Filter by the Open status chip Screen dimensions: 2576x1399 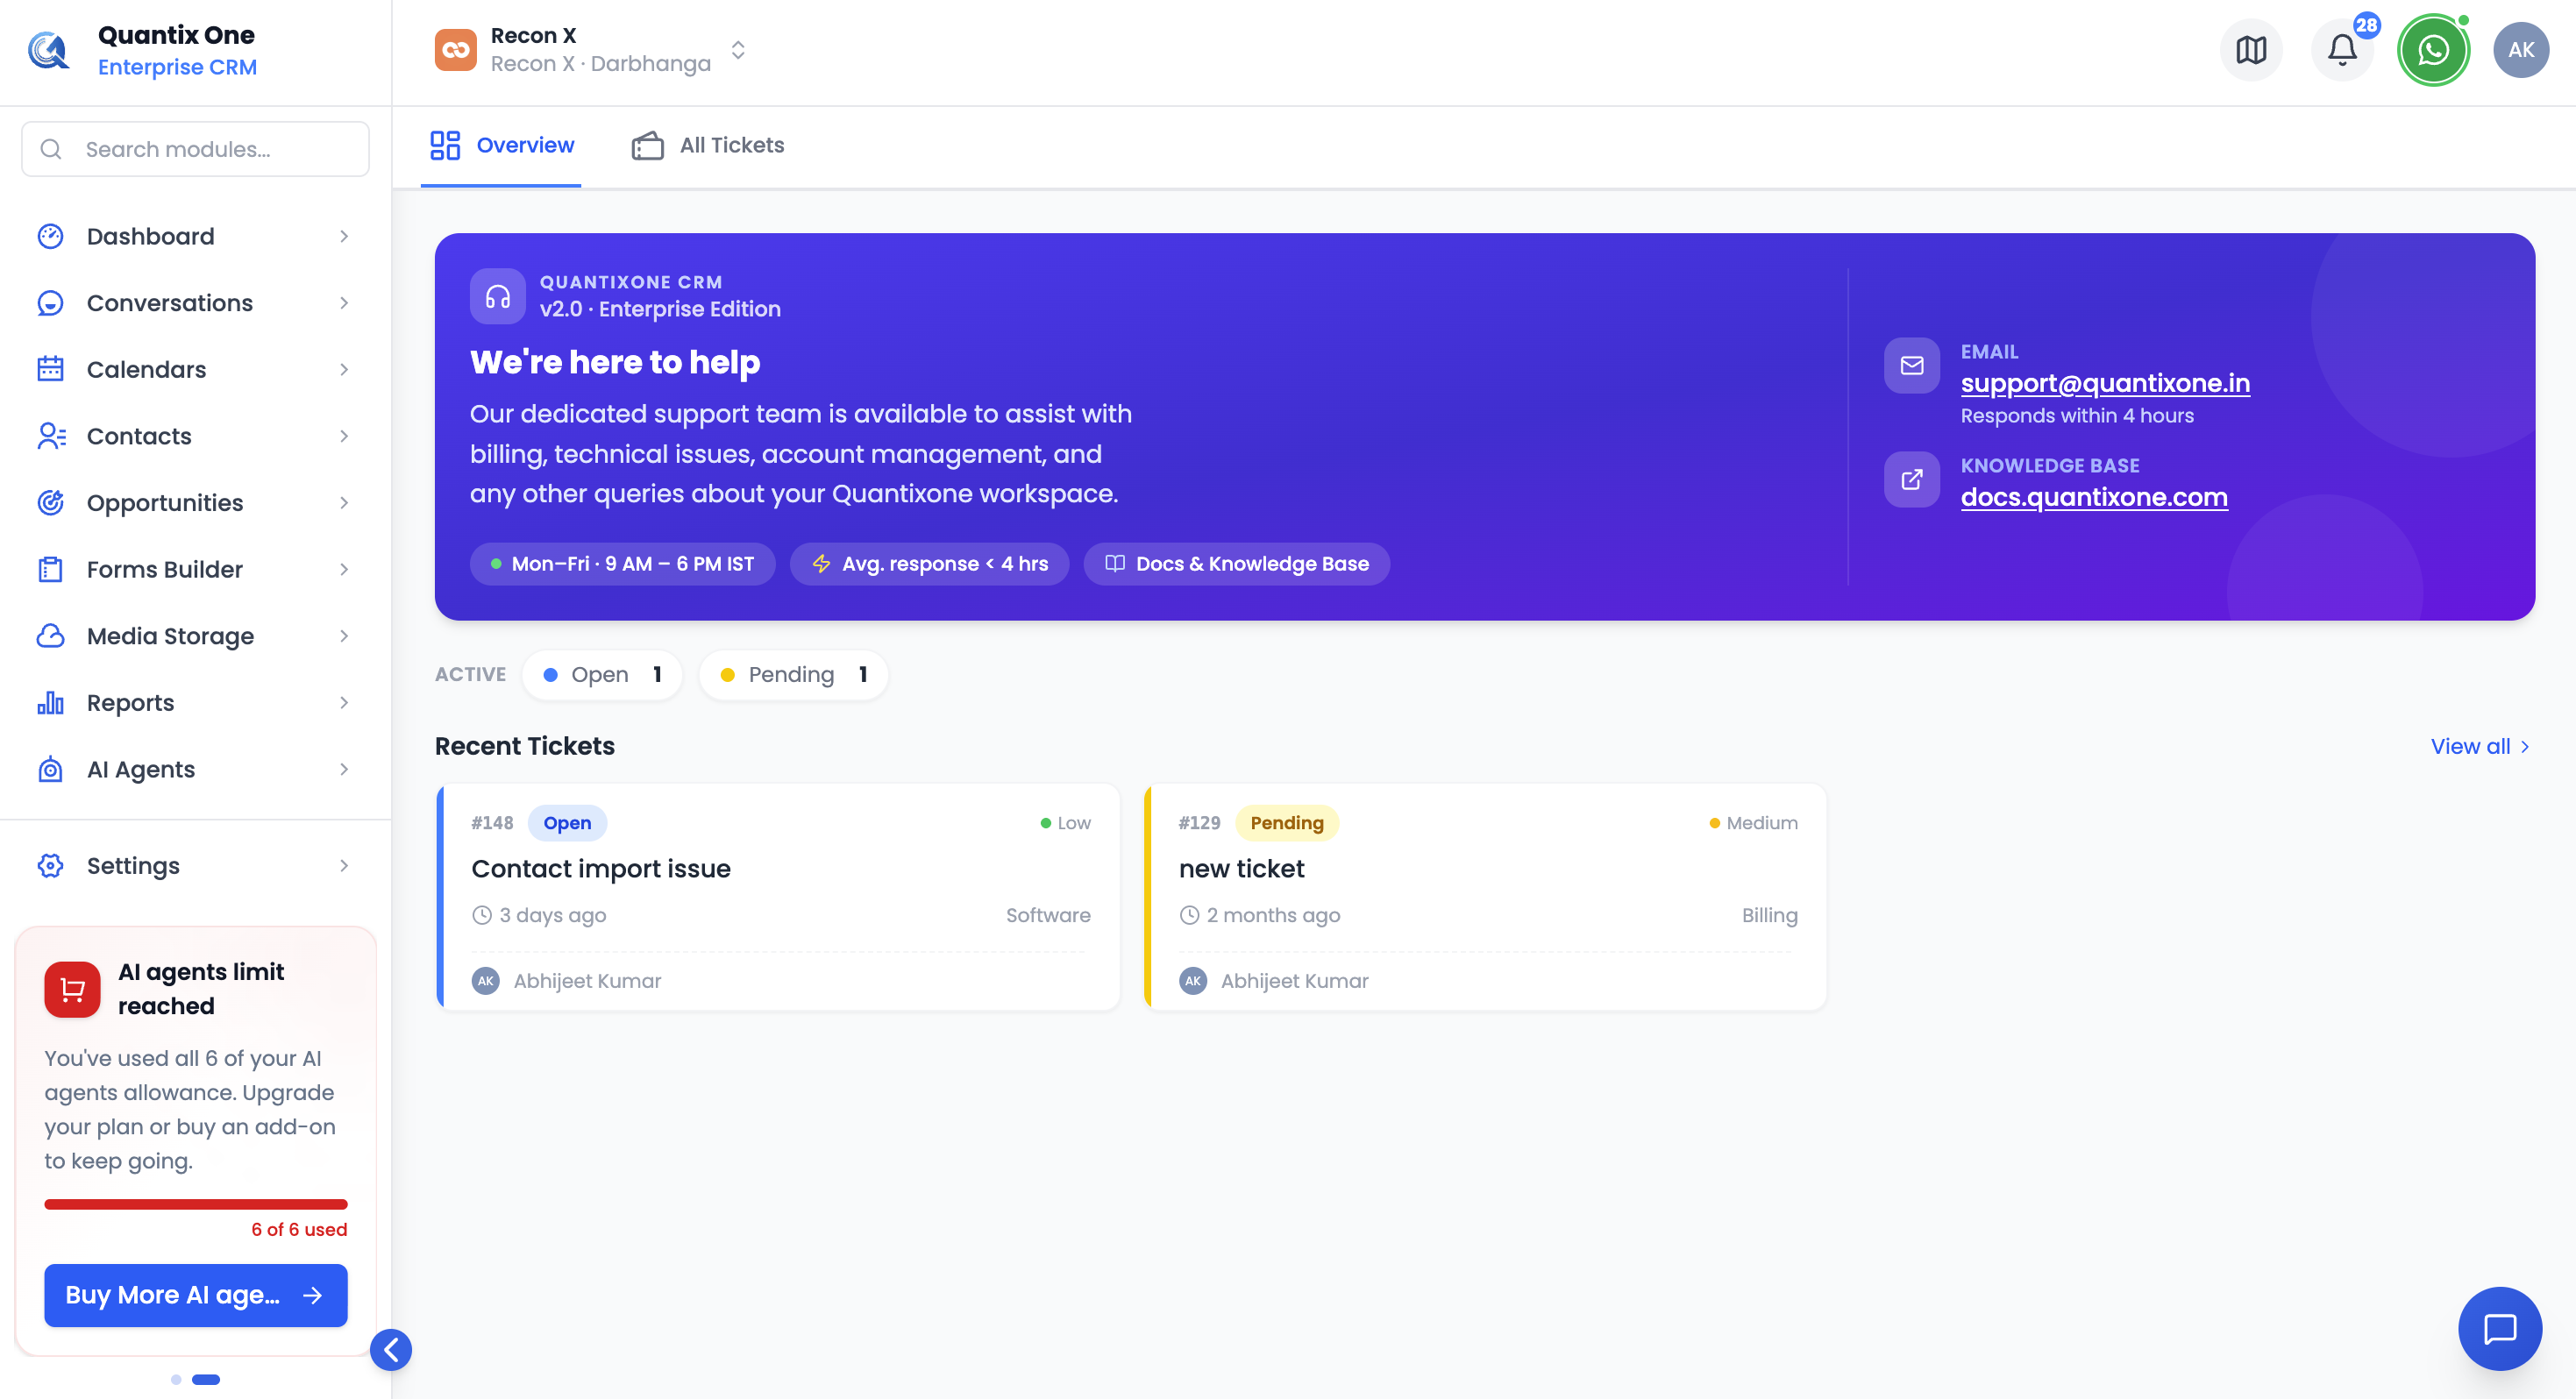point(602,675)
